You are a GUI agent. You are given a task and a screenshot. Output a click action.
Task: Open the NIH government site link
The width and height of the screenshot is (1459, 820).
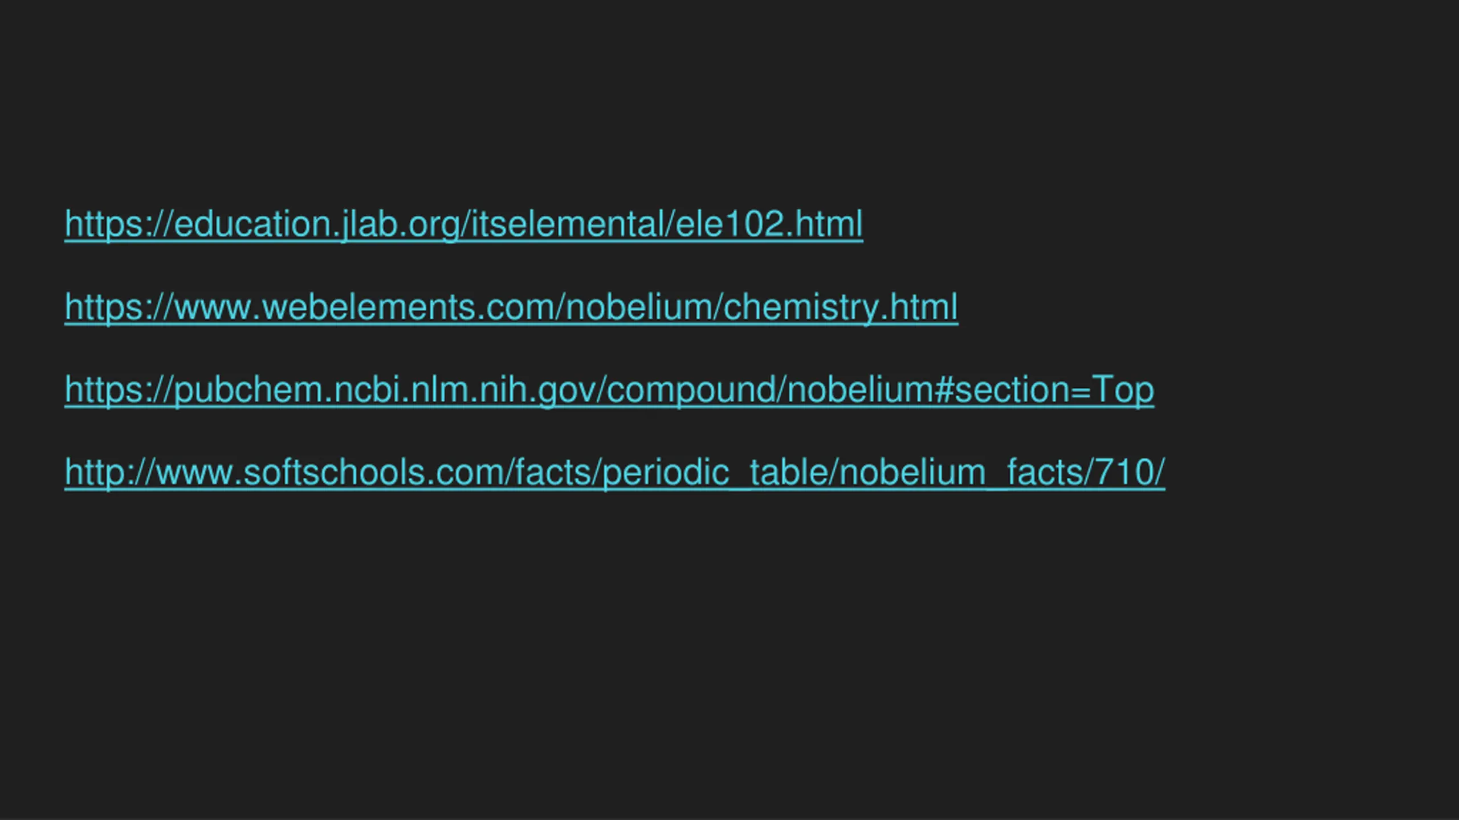click(x=609, y=390)
